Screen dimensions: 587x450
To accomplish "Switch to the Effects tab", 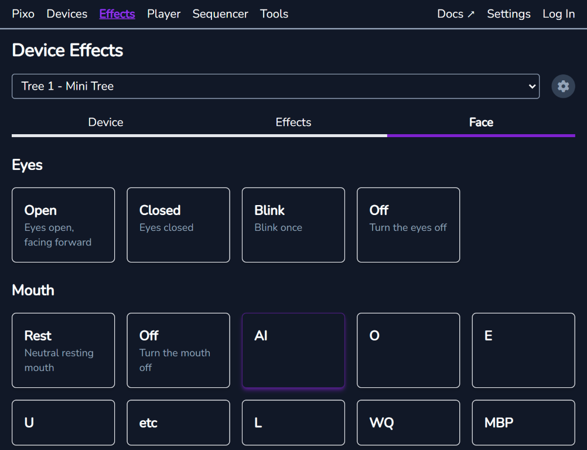I will 293,122.
